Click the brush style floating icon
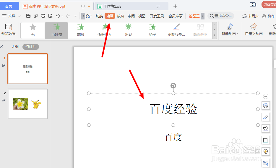This screenshot has width=276, height=168. [266, 117]
